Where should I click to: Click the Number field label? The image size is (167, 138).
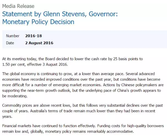tap(13, 36)
